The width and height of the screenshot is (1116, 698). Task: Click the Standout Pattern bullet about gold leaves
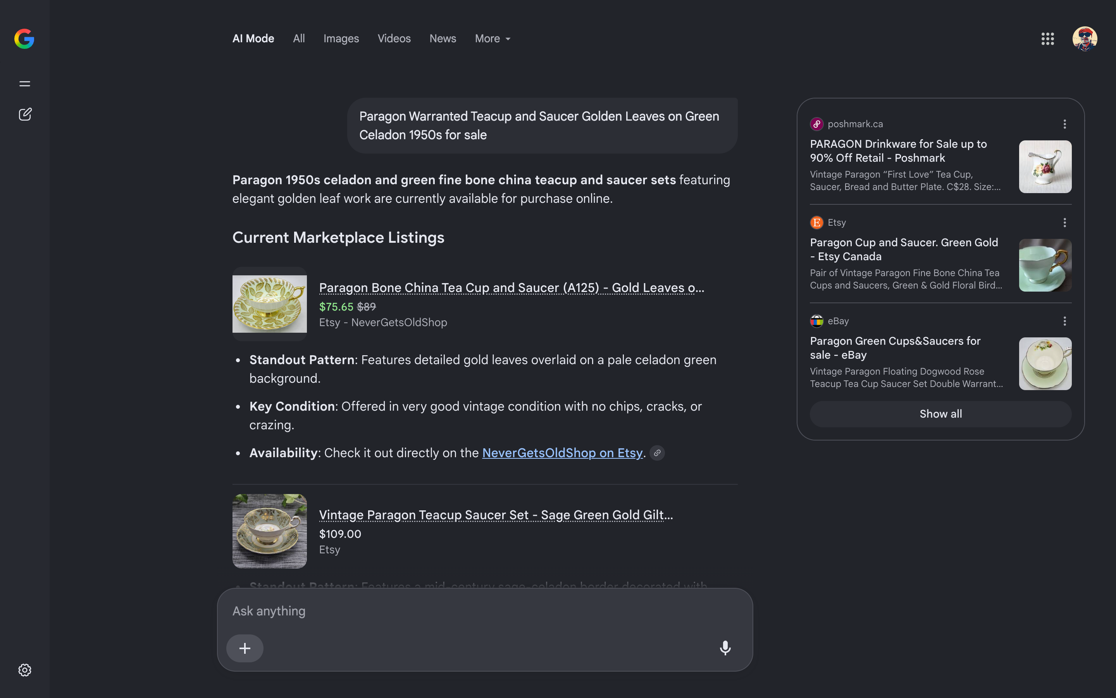coord(483,369)
